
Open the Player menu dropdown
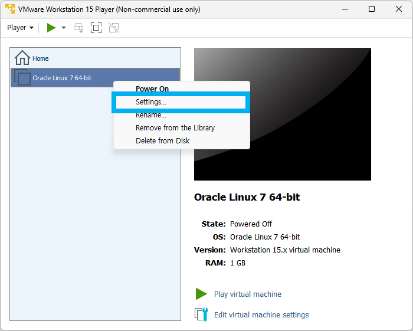click(20, 28)
